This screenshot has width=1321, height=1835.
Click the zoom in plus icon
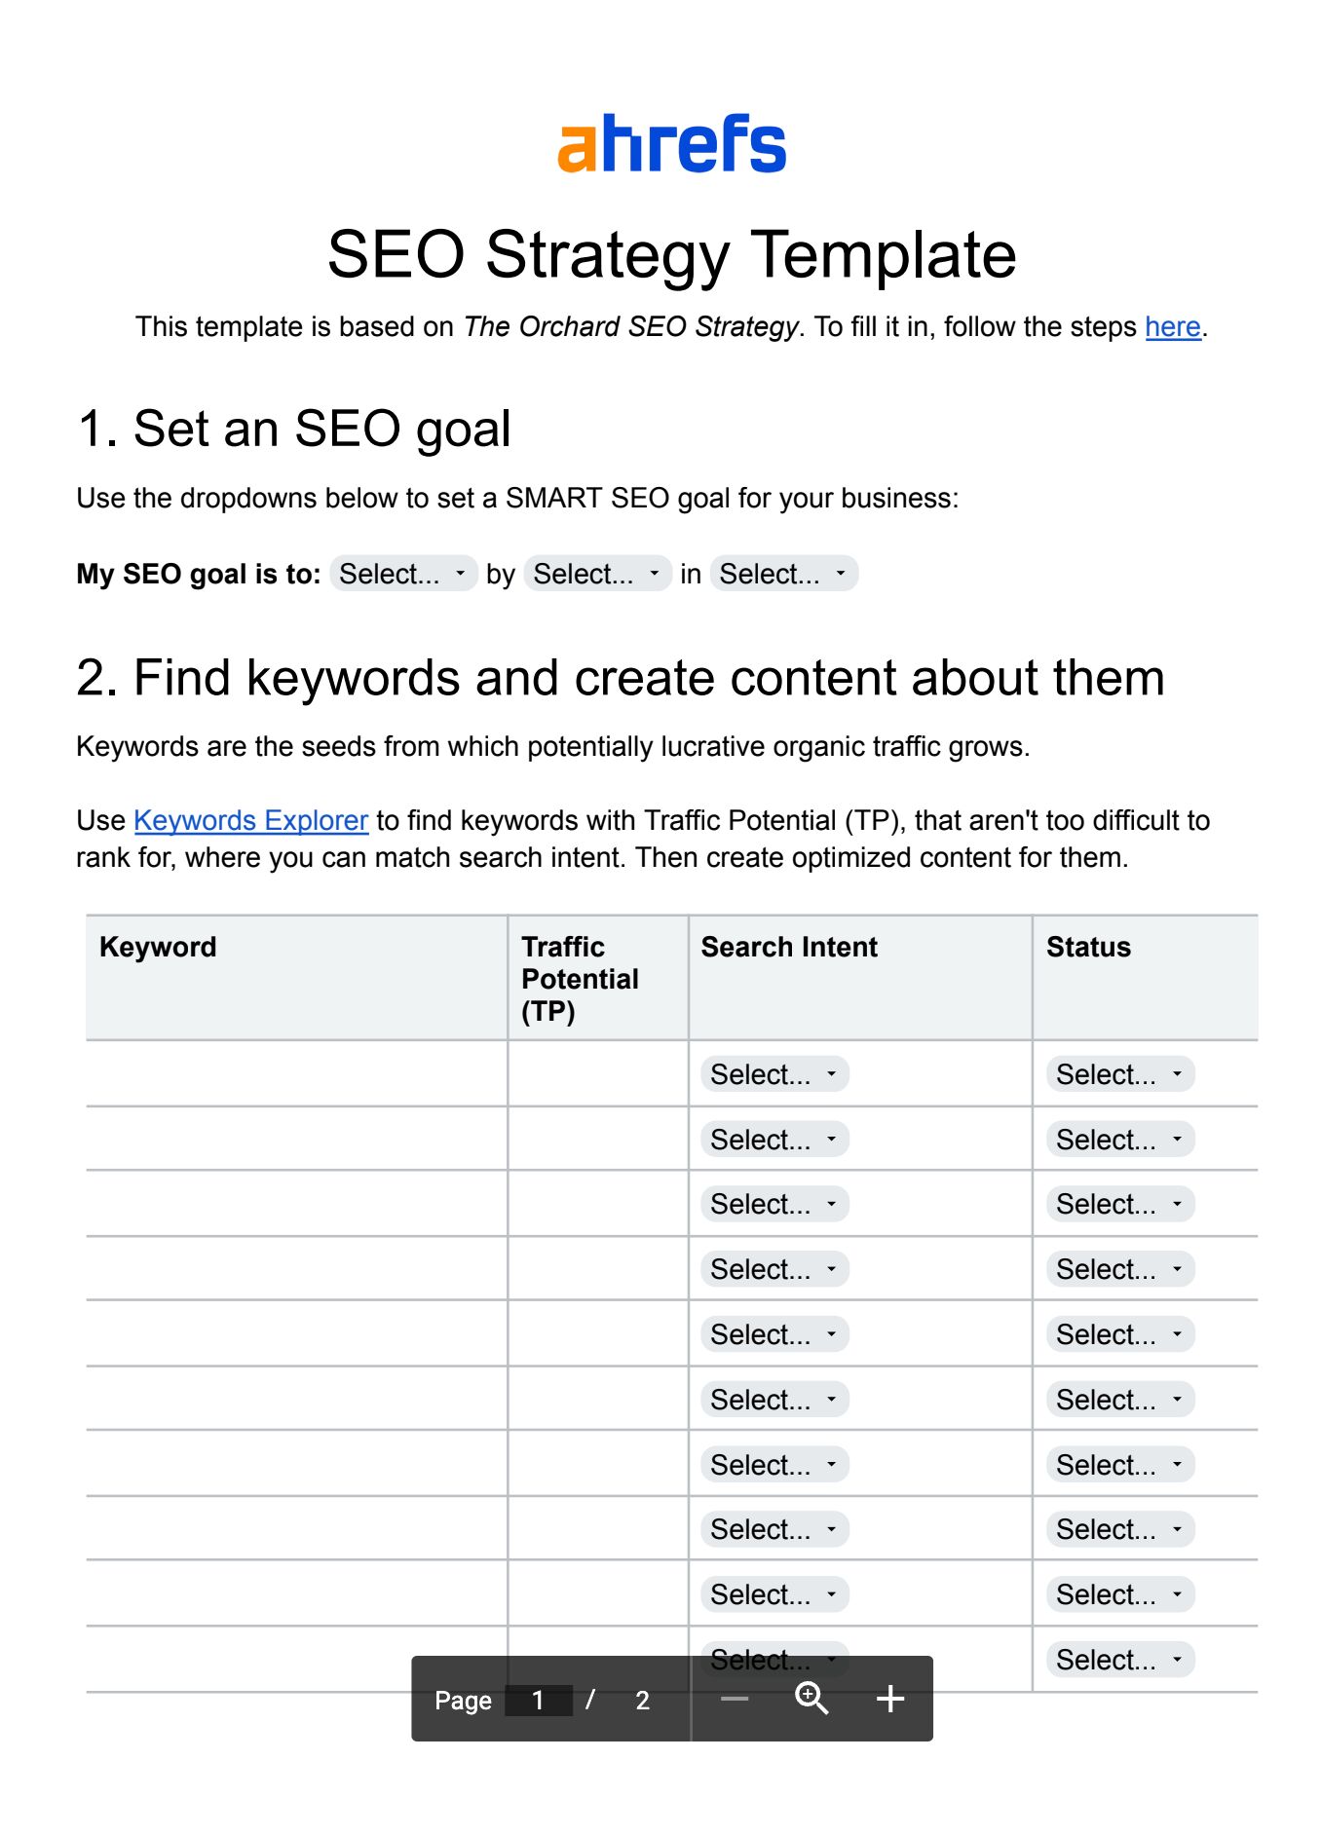pos(888,1699)
